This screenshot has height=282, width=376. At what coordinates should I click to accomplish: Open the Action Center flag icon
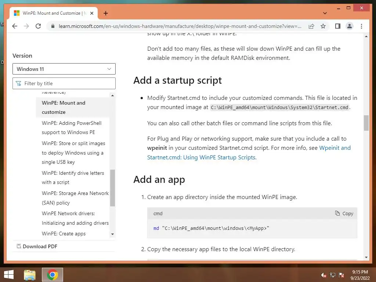tap(341, 275)
